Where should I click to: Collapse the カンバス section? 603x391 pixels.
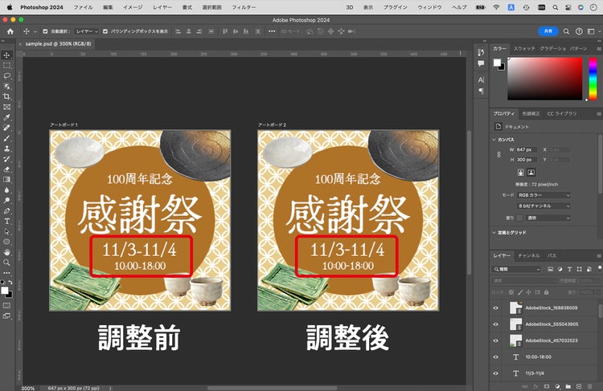[x=494, y=140]
